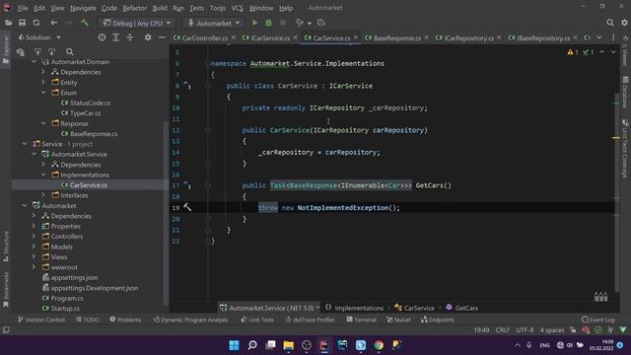Viewport: 631px width, 355px height.
Task: Open Search Everywhere magnifier in toolbar
Action: (x=610, y=23)
